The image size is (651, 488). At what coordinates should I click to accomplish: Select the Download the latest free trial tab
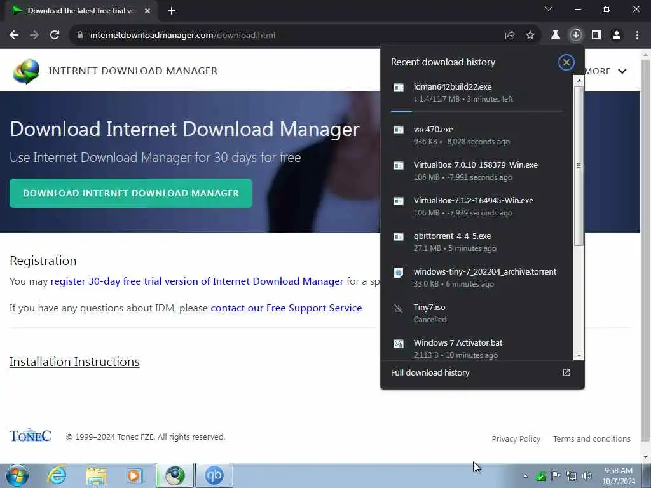point(81,11)
